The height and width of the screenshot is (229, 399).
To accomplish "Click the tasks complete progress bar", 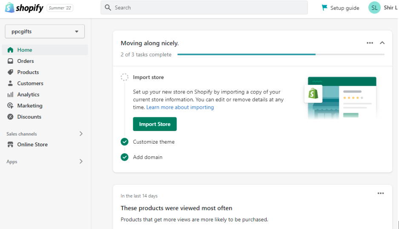I will [x=281, y=54].
